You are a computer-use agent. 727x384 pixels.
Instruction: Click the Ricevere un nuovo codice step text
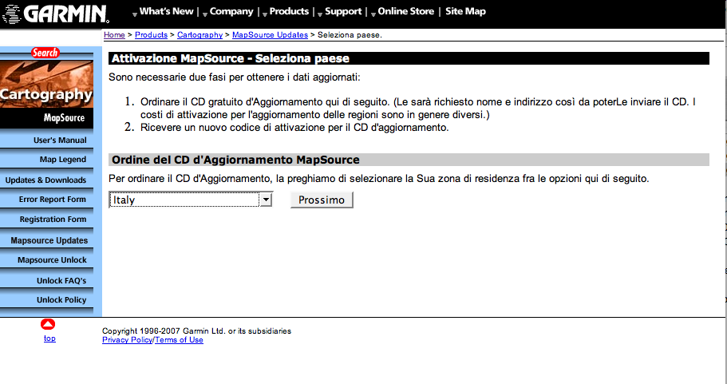coord(295,128)
